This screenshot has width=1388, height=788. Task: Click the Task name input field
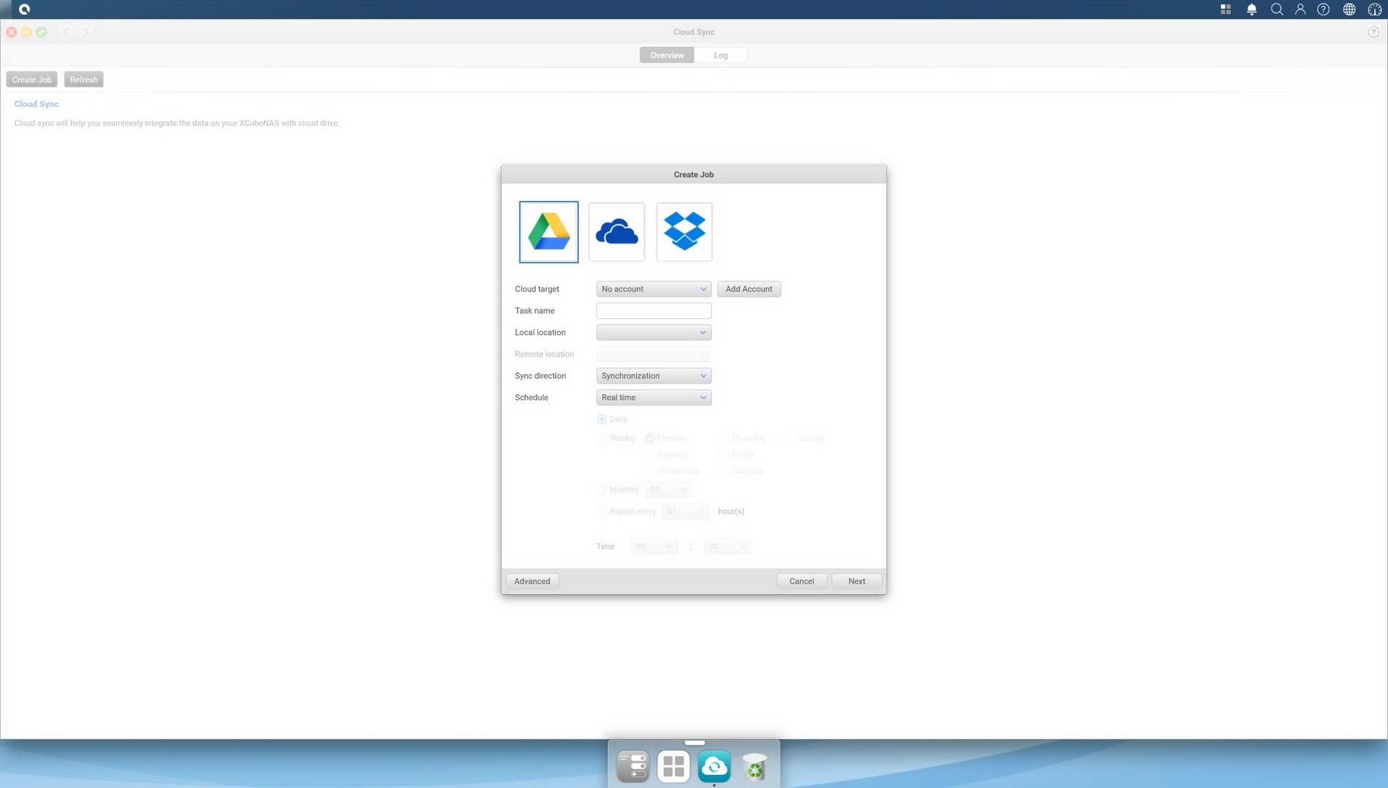pyautogui.click(x=654, y=311)
